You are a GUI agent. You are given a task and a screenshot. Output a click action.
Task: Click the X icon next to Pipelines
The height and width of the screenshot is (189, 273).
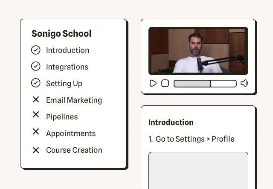36,114
